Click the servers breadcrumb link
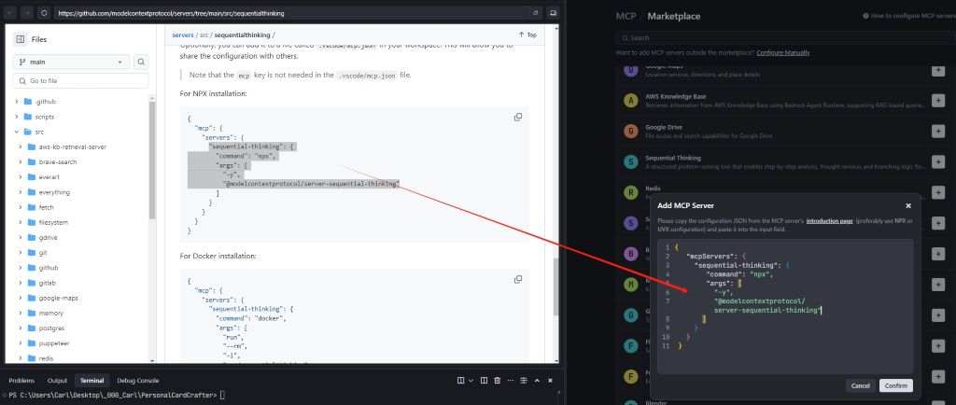The height and width of the screenshot is (405, 956). pos(182,35)
